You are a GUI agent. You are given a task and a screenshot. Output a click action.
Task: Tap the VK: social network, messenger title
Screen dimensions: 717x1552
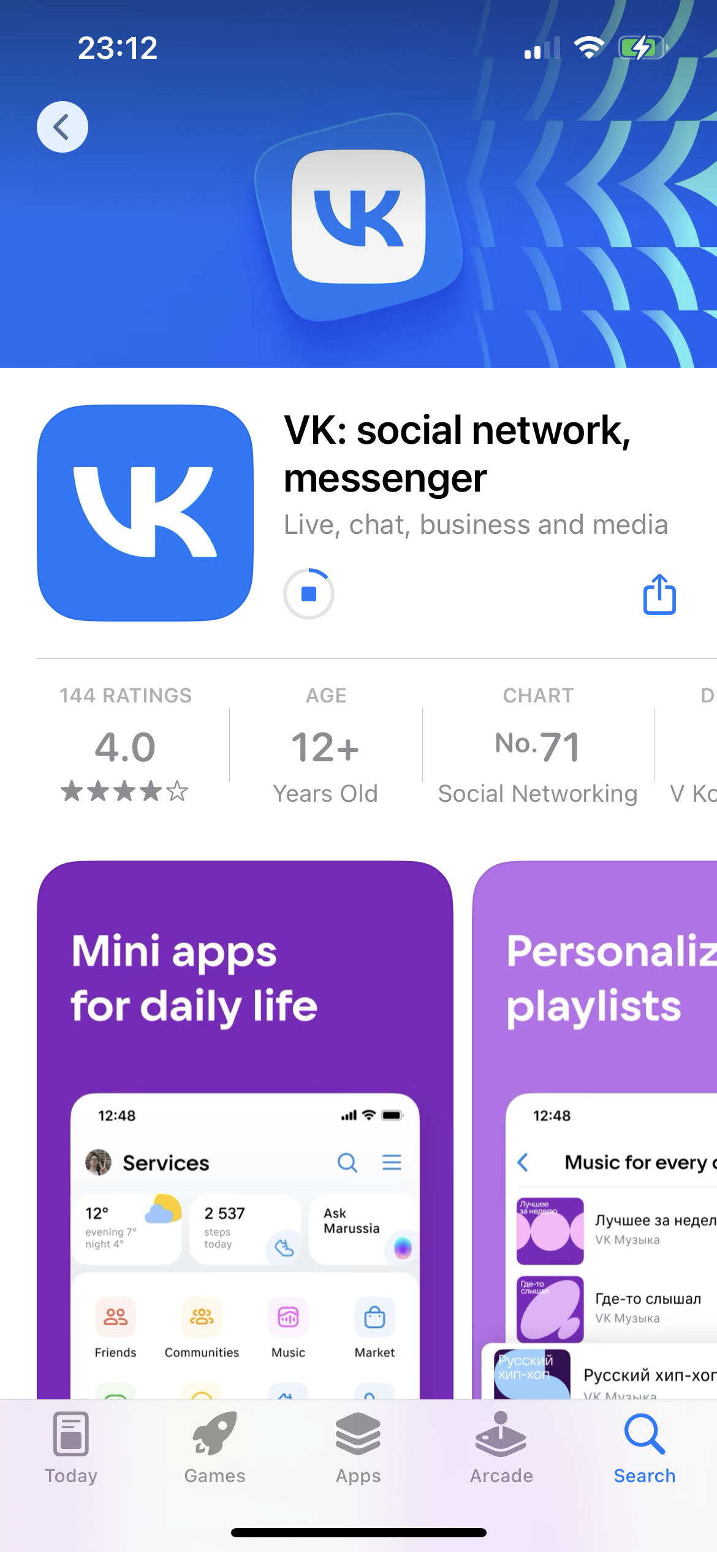coord(457,454)
